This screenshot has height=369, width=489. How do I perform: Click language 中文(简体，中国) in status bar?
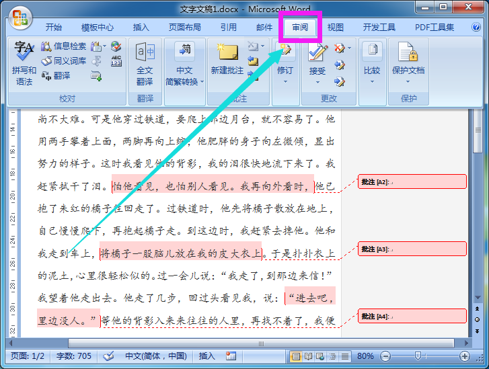pos(156,356)
